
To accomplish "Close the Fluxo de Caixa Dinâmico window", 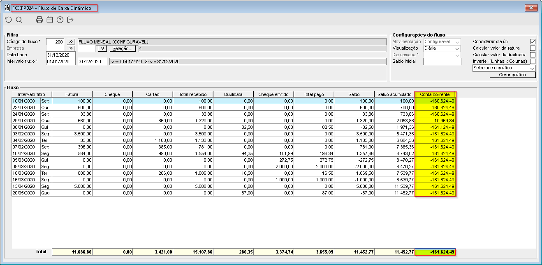I will (531, 8).
